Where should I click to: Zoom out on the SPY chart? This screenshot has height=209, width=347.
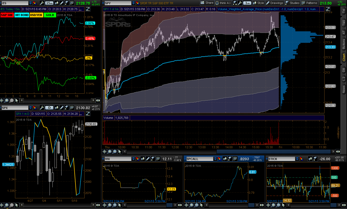[115, 151]
